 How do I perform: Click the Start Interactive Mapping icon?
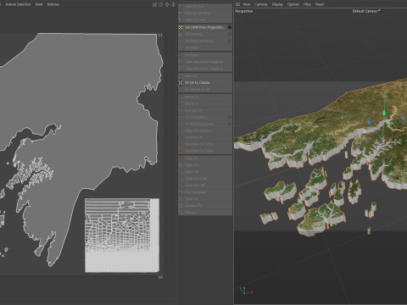coord(181,62)
